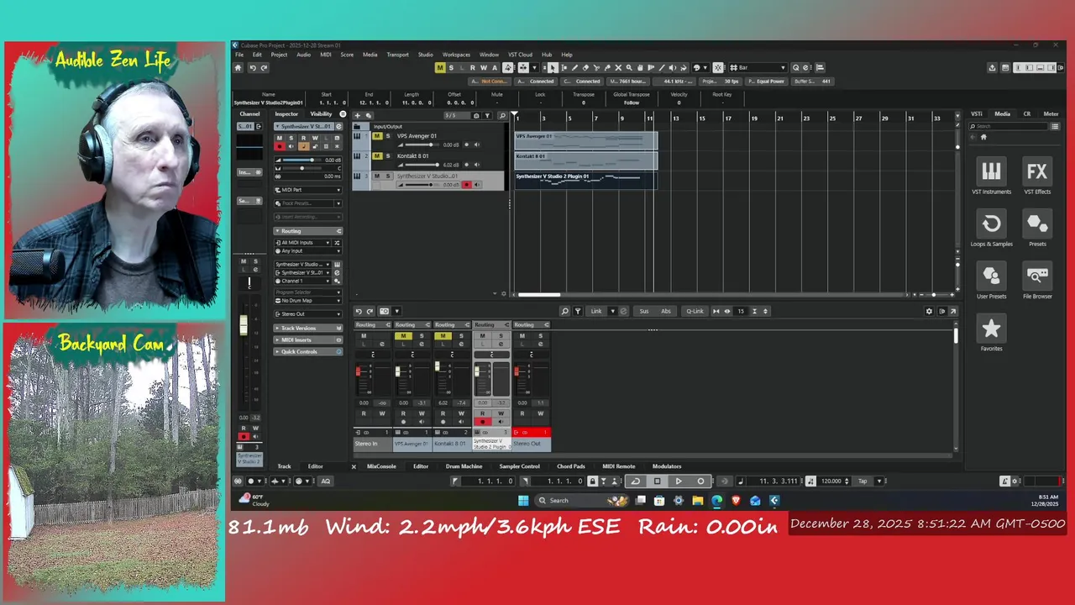Open Brave browser from taskbar
This screenshot has height=605, width=1075.
[736, 500]
